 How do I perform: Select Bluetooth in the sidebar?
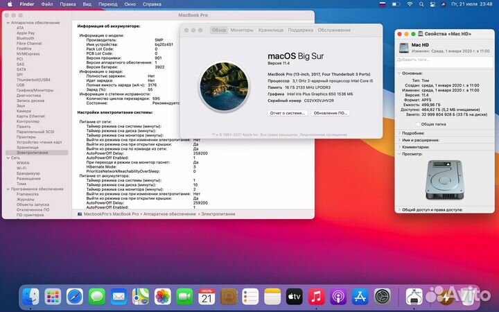(x=25, y=38)
